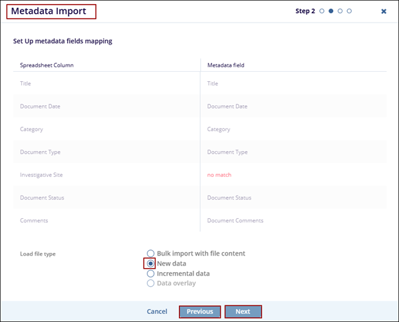Click the Metadata field column header
Screen dimensions: 399x322
click(226, 65)
